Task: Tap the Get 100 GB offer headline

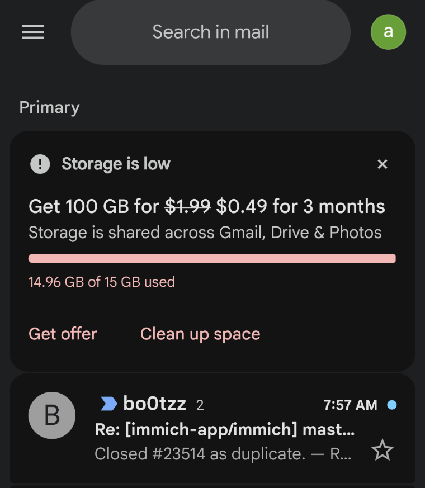Action: [x=207, y=207]
